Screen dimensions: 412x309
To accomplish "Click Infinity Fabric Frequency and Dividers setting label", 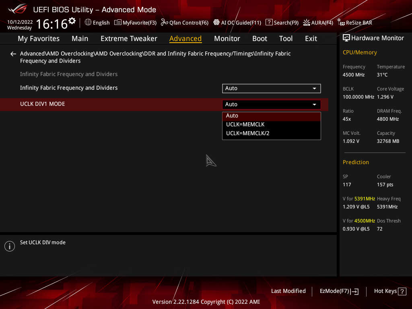I will tap(69, 88).
